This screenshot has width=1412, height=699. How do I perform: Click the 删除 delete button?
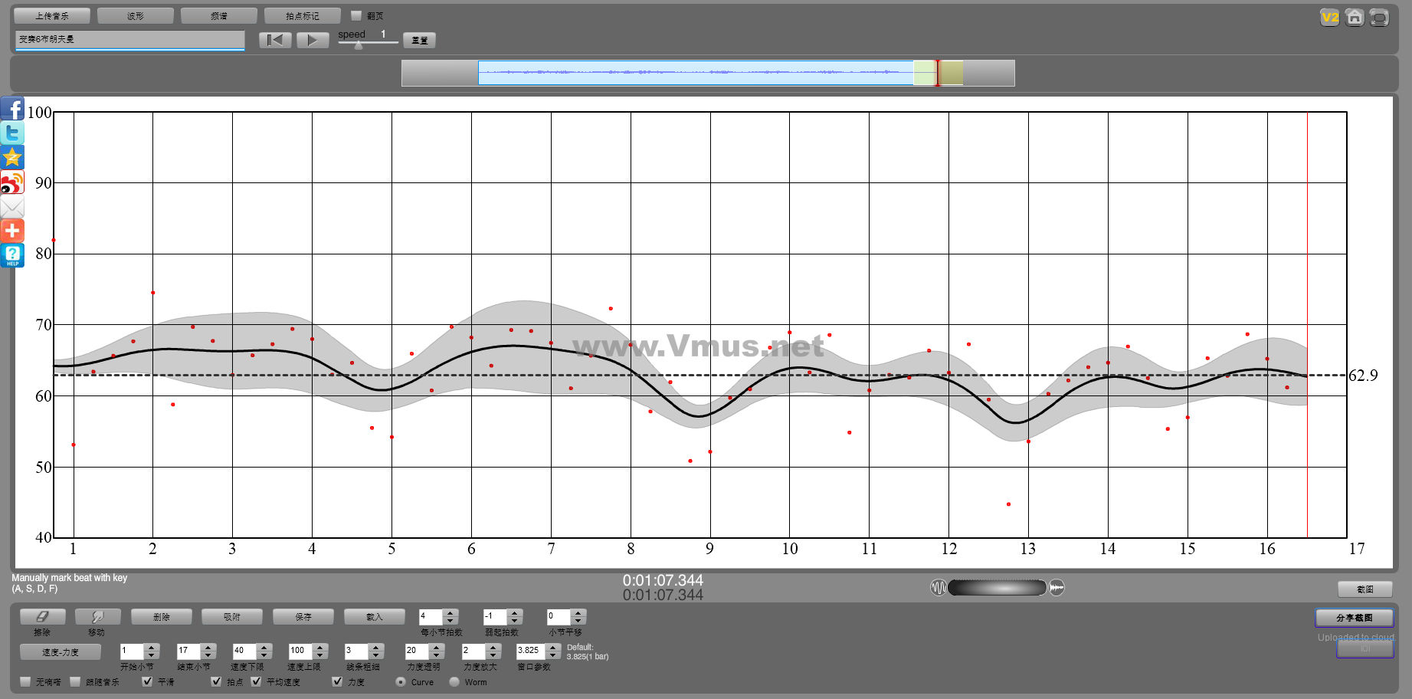162,617
